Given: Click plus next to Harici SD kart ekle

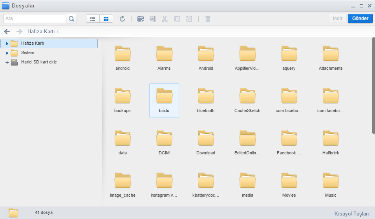Looking at the screenshot, I should pyautogui.click(x=7, y=62).
